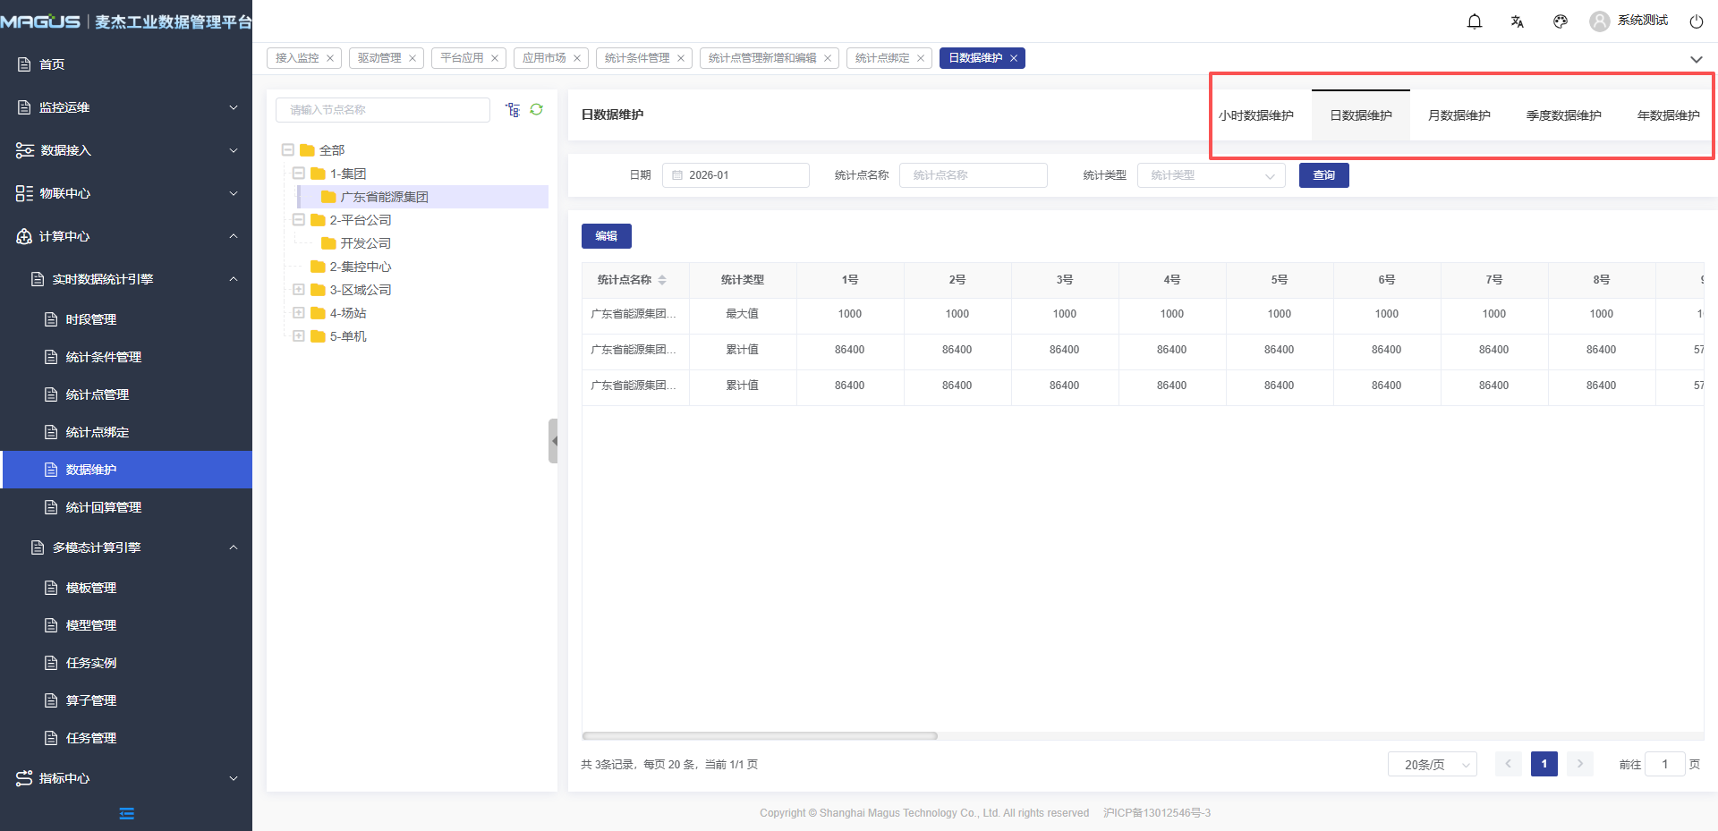The width and height of the screenshot is (1718, 831).
Task: Click the tree structure toggle icon
Action: 513,109
